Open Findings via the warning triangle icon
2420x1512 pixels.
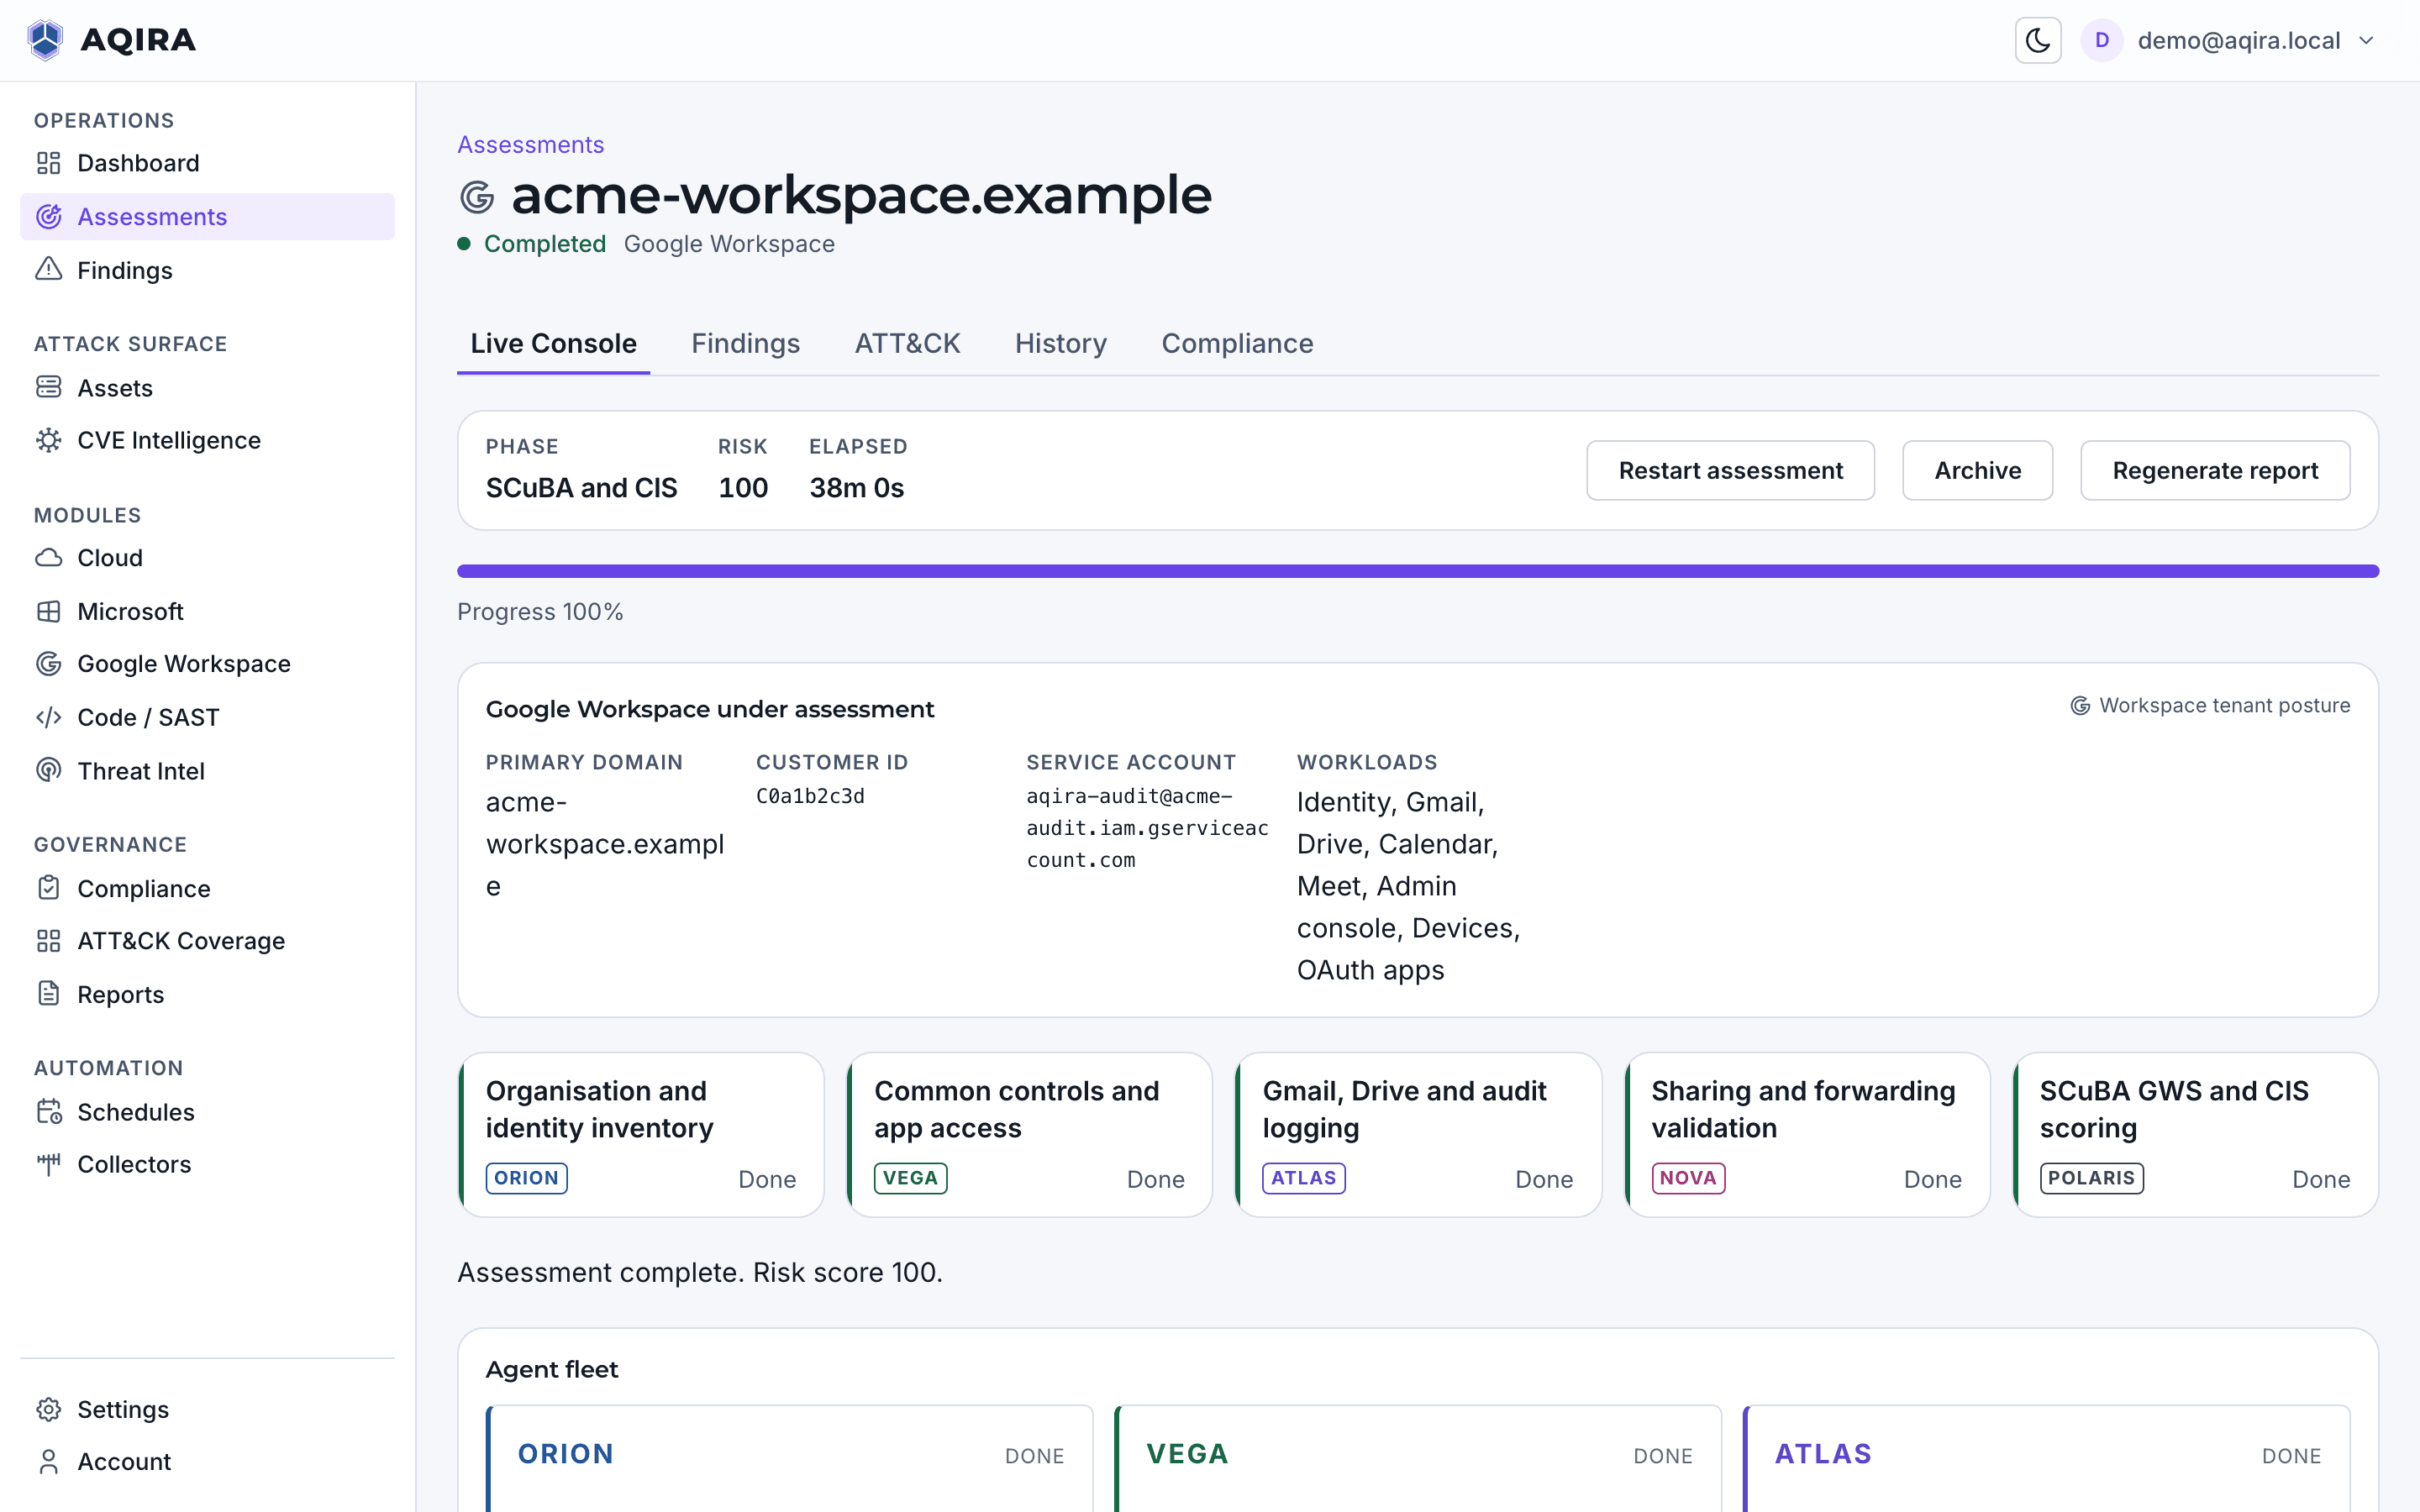49,269
